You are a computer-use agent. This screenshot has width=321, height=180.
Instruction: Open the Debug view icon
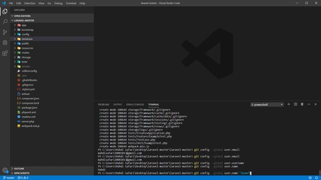pos(5,42)
